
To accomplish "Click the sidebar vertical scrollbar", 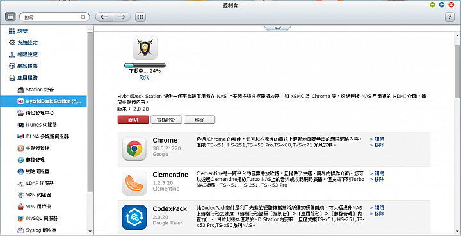I will click(x=90, y=111).
